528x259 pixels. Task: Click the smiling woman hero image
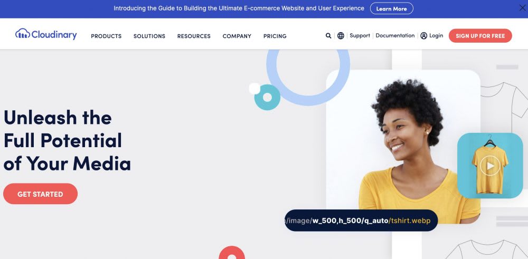pyautogui.click(x=403, y=146)
